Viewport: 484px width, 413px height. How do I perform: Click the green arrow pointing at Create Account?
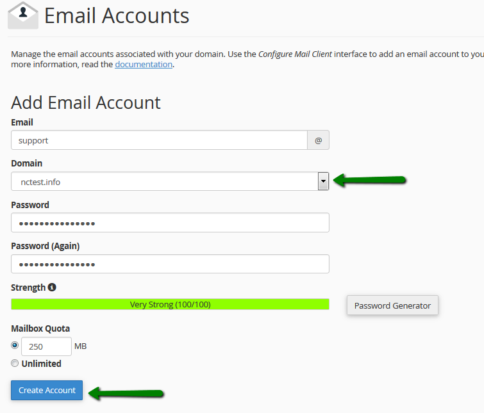(126, 393)
